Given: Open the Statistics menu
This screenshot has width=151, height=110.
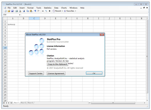Looking at the screenshot, I should (x=48, y=8).
